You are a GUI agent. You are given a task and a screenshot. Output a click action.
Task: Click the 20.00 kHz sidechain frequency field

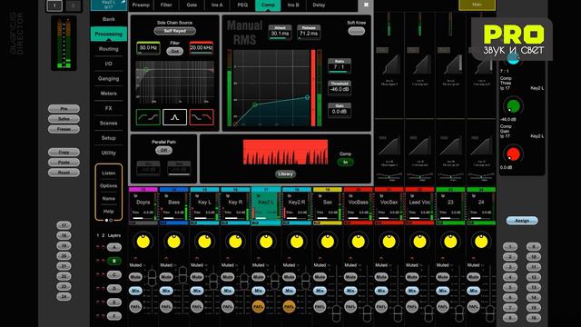click(x=202, y=48)
